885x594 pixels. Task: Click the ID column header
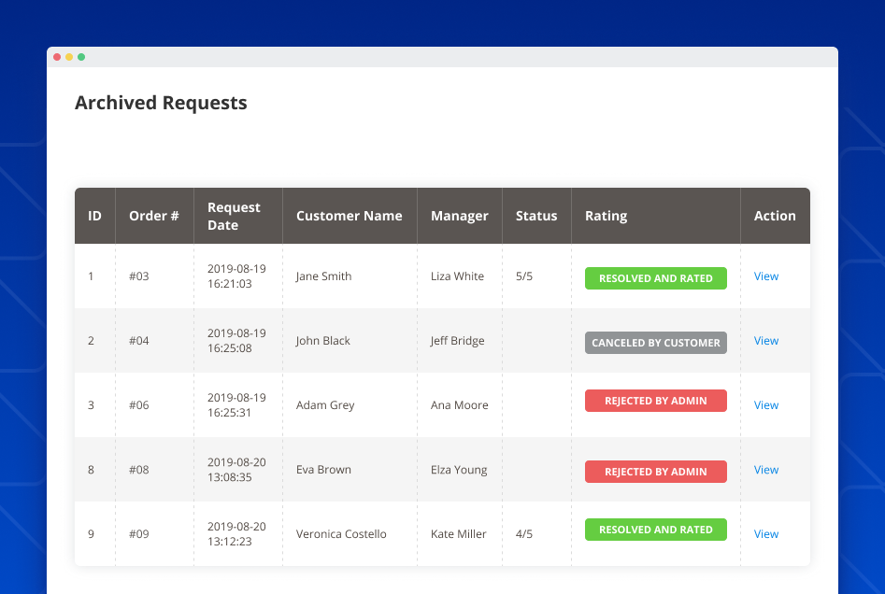(94, 215)
